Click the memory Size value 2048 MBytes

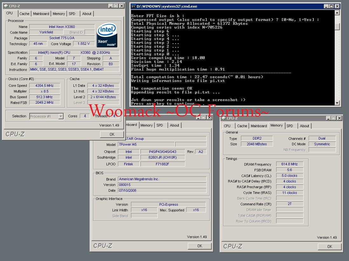[x=257, y=144]
